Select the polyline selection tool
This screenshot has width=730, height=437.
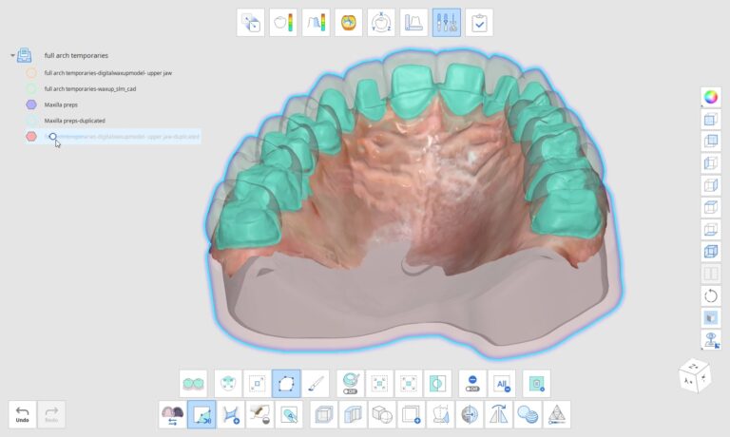(286, 384)
